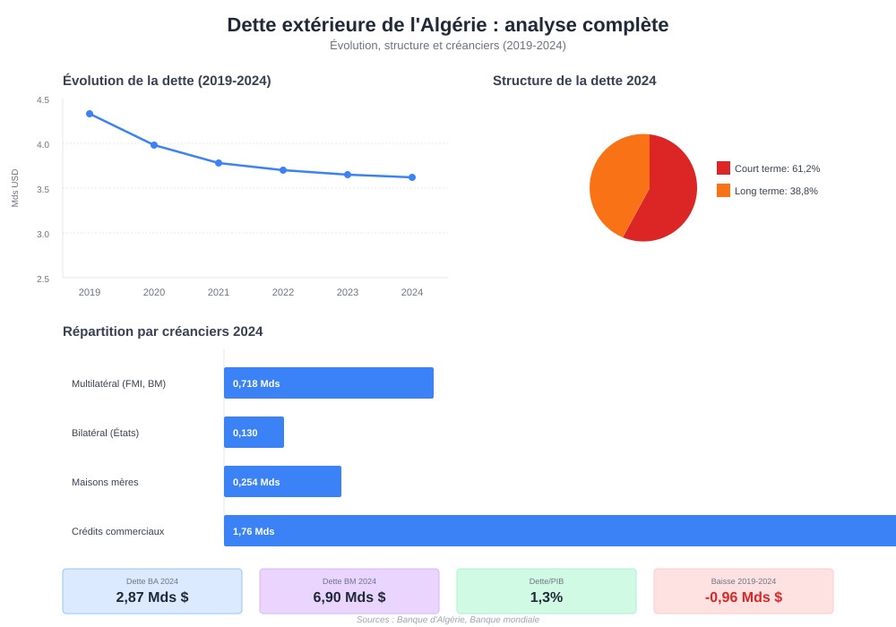Select the 2024 data point on the line chart

click(x=412, y=177)
